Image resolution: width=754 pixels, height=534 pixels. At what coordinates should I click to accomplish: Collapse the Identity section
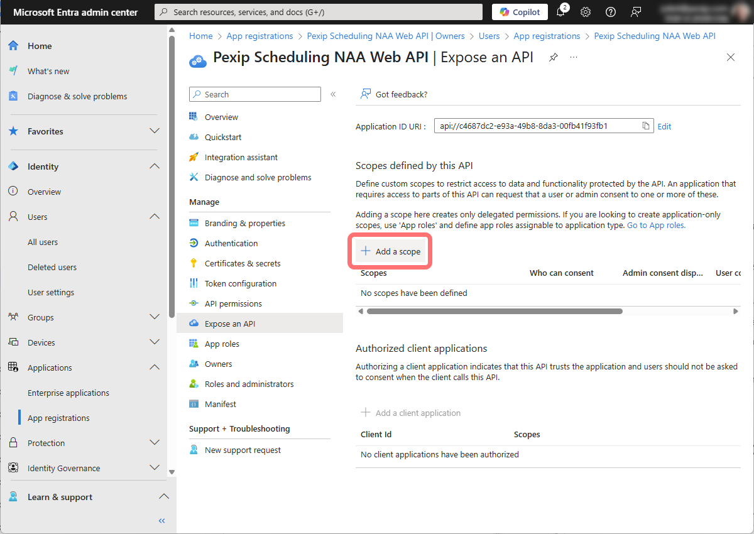pyautogui.click(x=154, y=166)
